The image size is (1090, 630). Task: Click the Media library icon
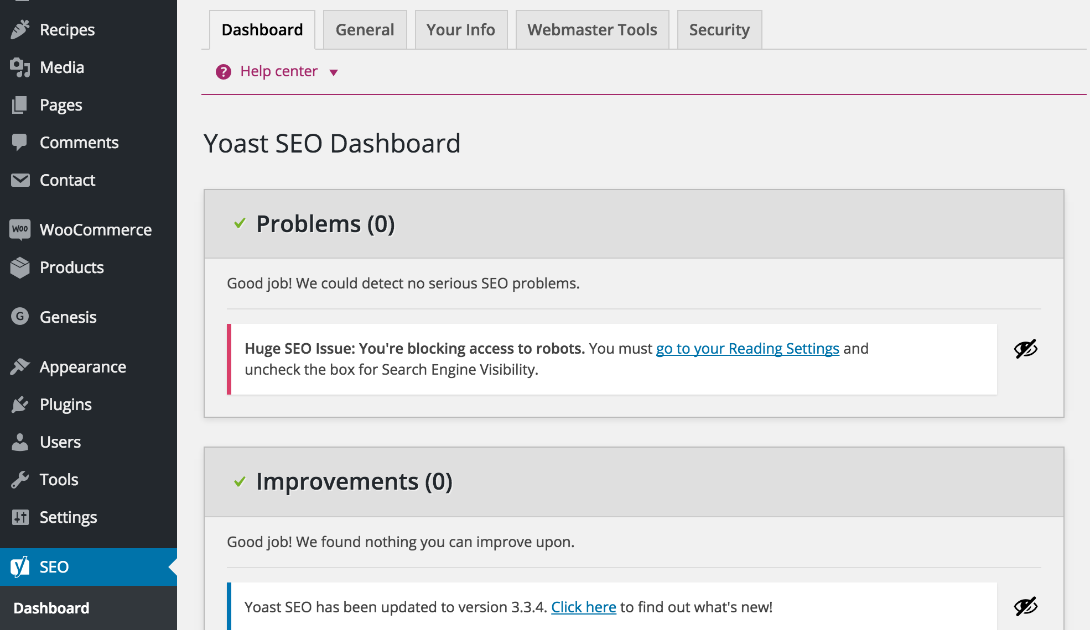pyautogui.click(x=20, y=67)
